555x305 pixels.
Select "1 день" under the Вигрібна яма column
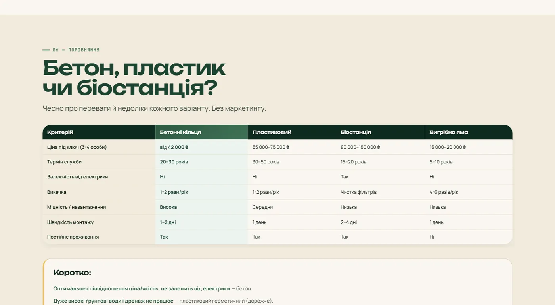pos(436,222)
